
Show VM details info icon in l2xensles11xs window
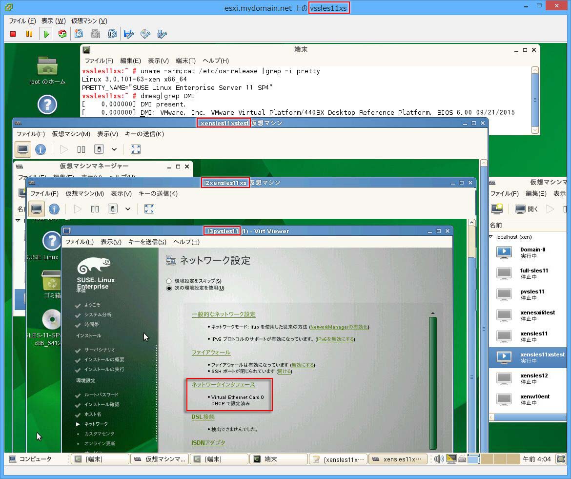(54, 208)
